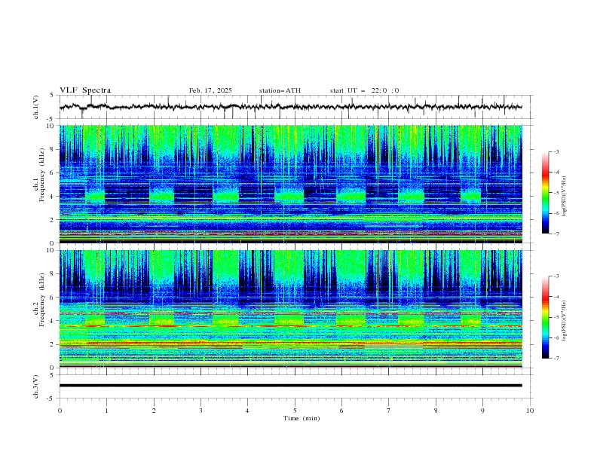Click the ch.1 "Frequency (kHz)" axis label
Image resolution: width=597 pixels, height=461 pixels.
pos(42,175)
